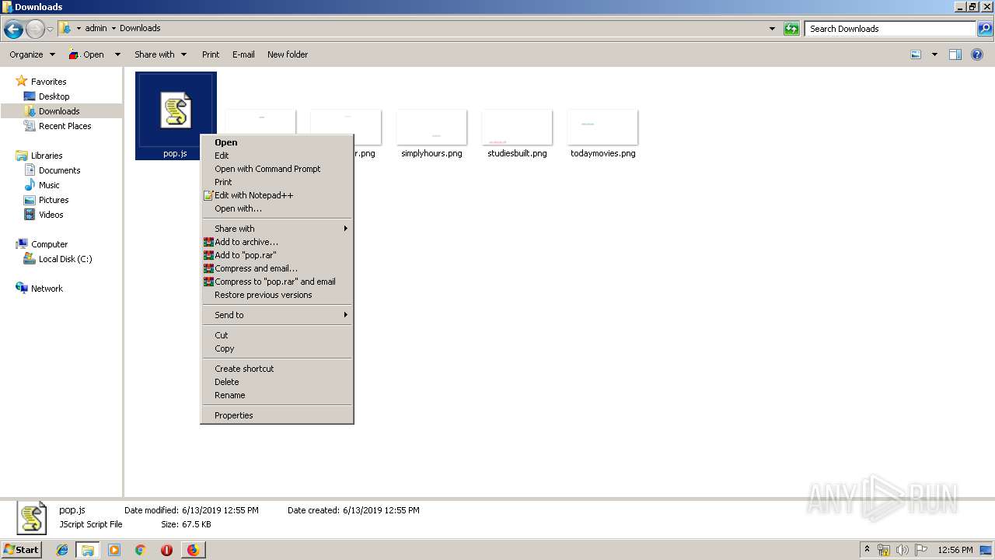Click the Search Downloads input field
Viewport: 995px width, 560px height.
tap(890, 29)
